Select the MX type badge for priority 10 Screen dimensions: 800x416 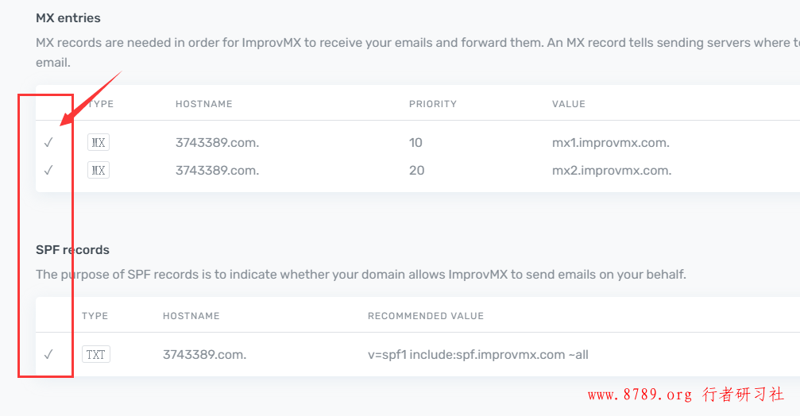(99, 142)
